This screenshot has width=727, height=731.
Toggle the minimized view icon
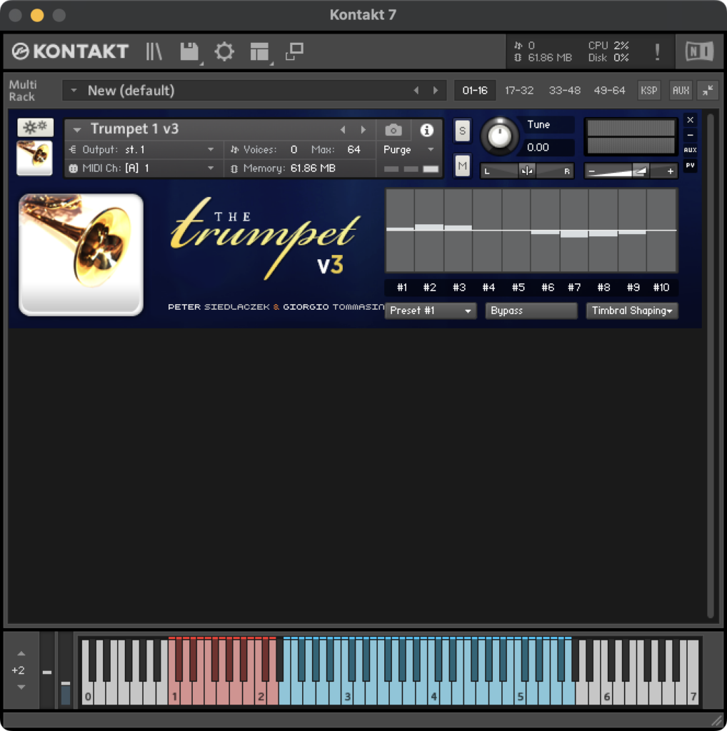click(295, 51)
